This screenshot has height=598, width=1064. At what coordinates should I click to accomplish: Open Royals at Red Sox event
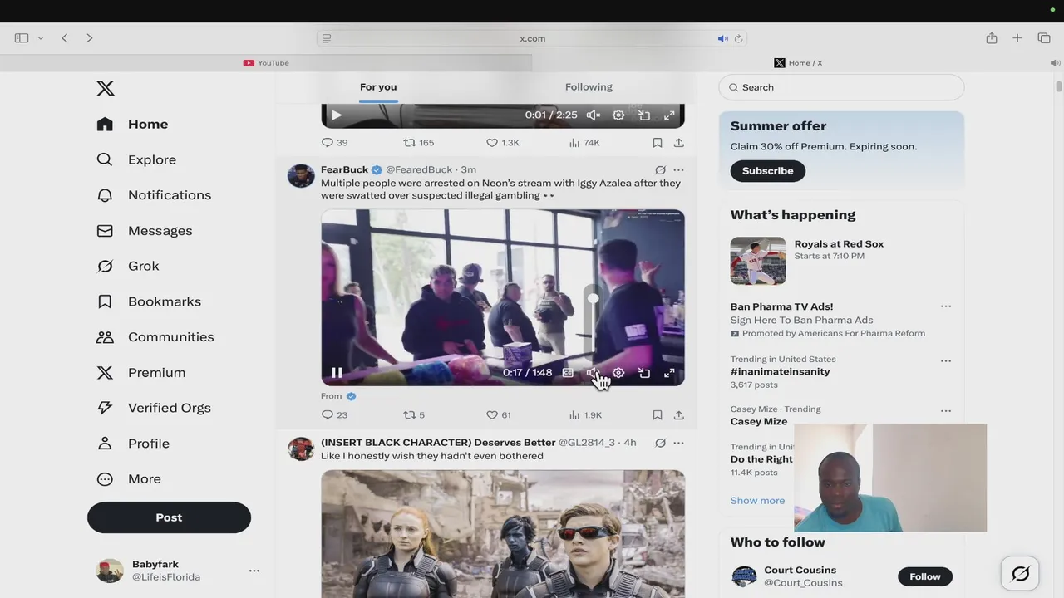pos(841,261)
